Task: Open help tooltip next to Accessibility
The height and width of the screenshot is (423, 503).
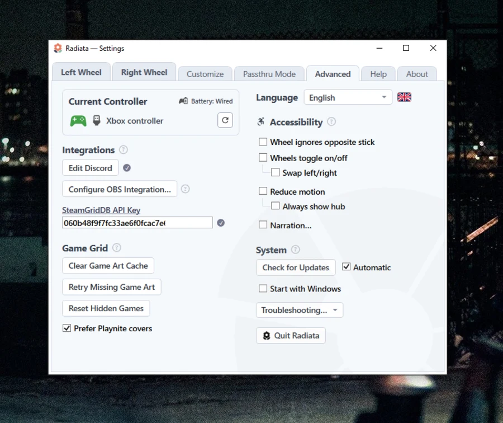Action: click(x=331, y=122)
